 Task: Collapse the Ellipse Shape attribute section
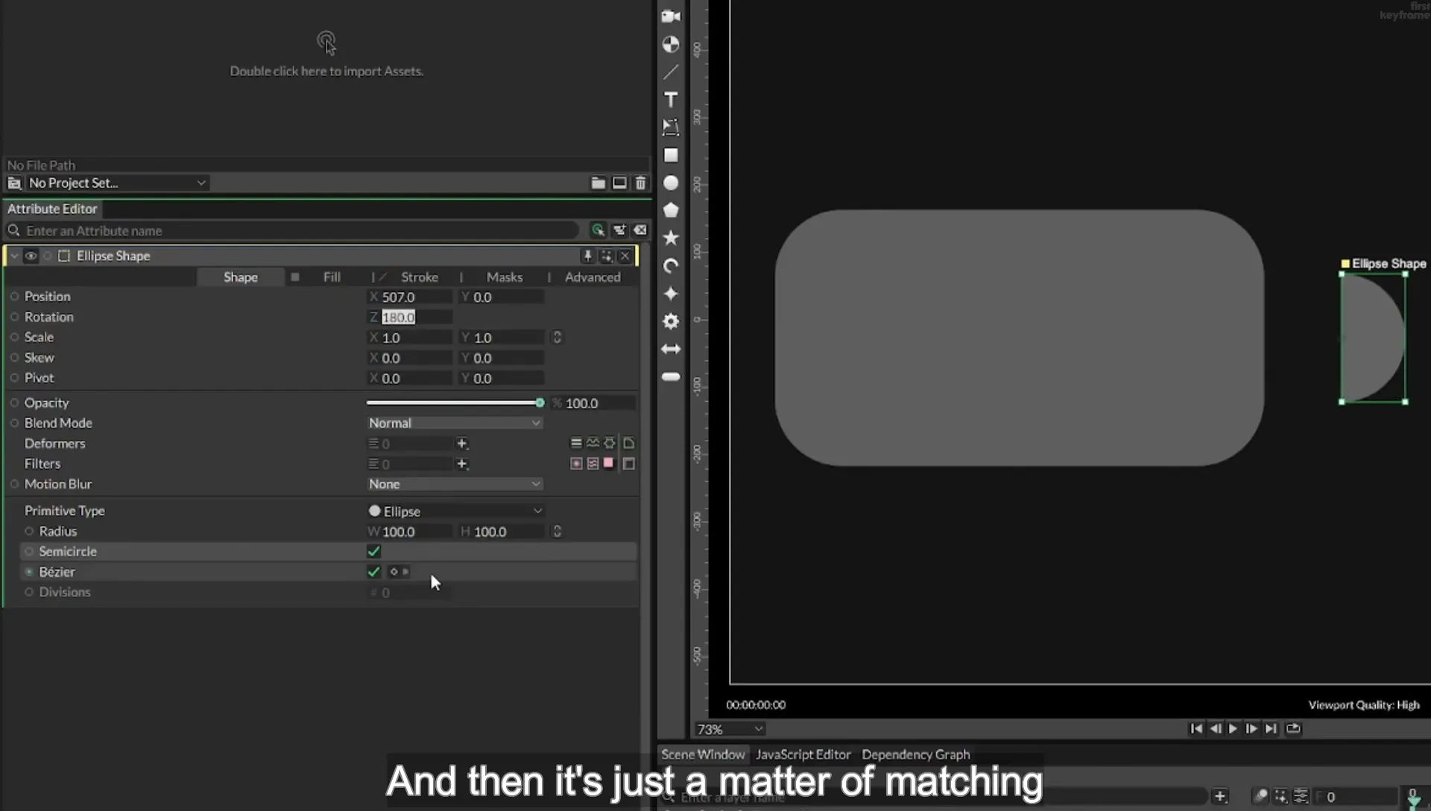(x=14, y=256)
